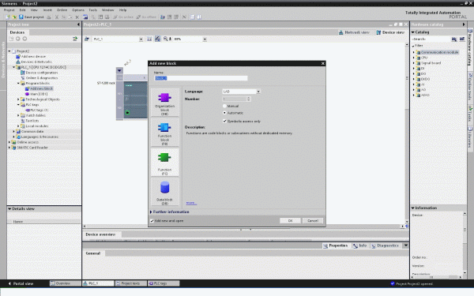This screenshot has width=474, height=296.
Task: Open the Options menu
Action: tap(78, 10)
